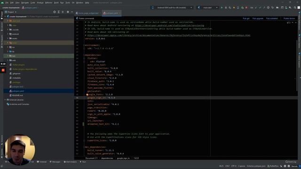Expand the web folder in the project tree

(x=8, y=60)
